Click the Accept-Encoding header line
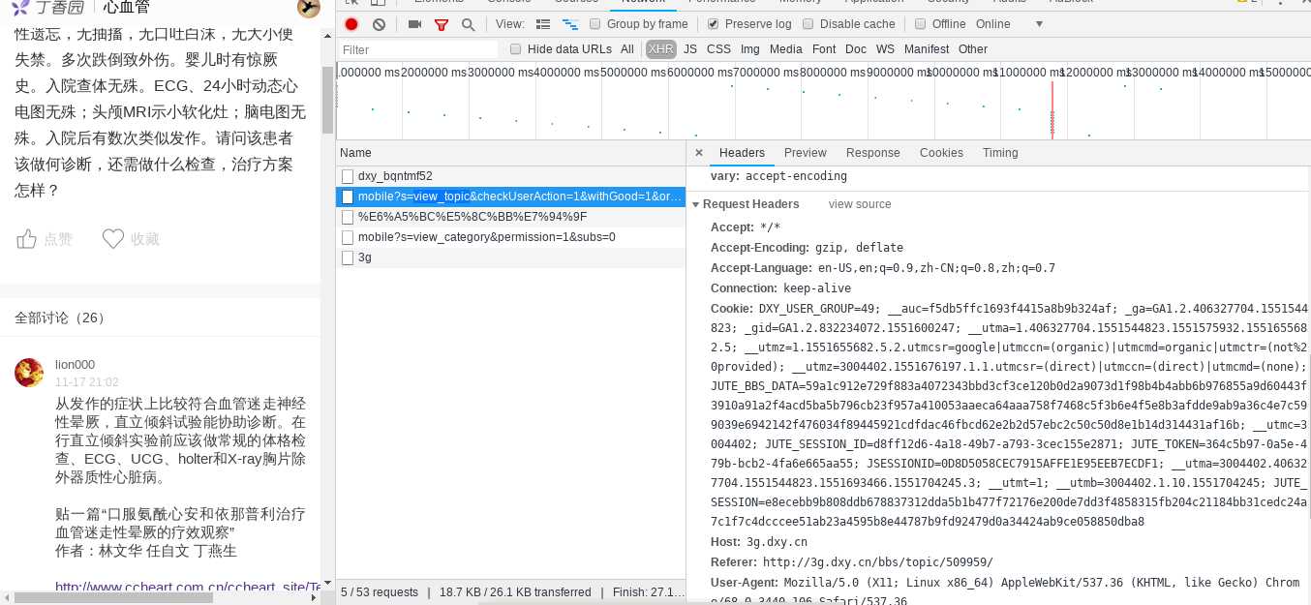1311x605 pixels. click(807, 248)
